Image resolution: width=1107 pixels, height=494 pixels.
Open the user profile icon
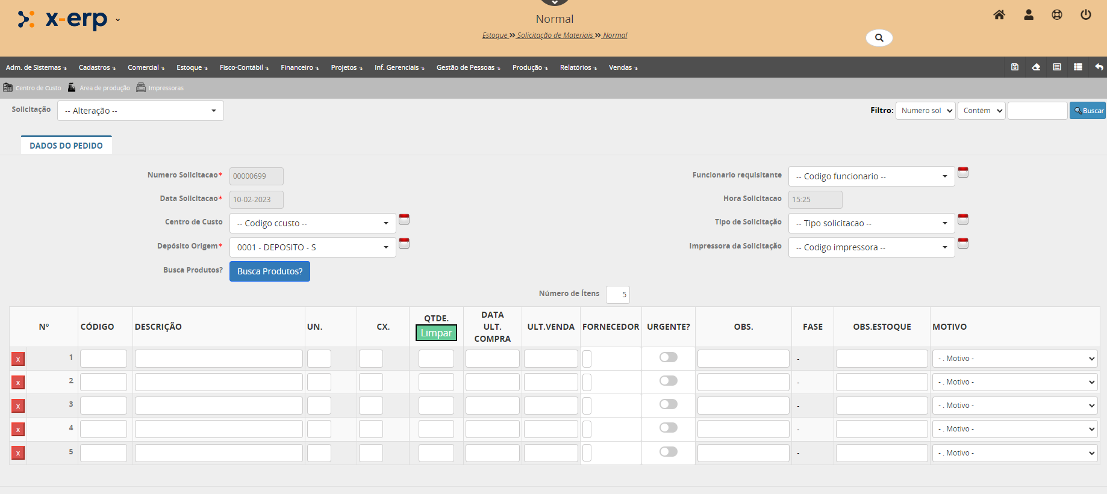[1028, 15]
